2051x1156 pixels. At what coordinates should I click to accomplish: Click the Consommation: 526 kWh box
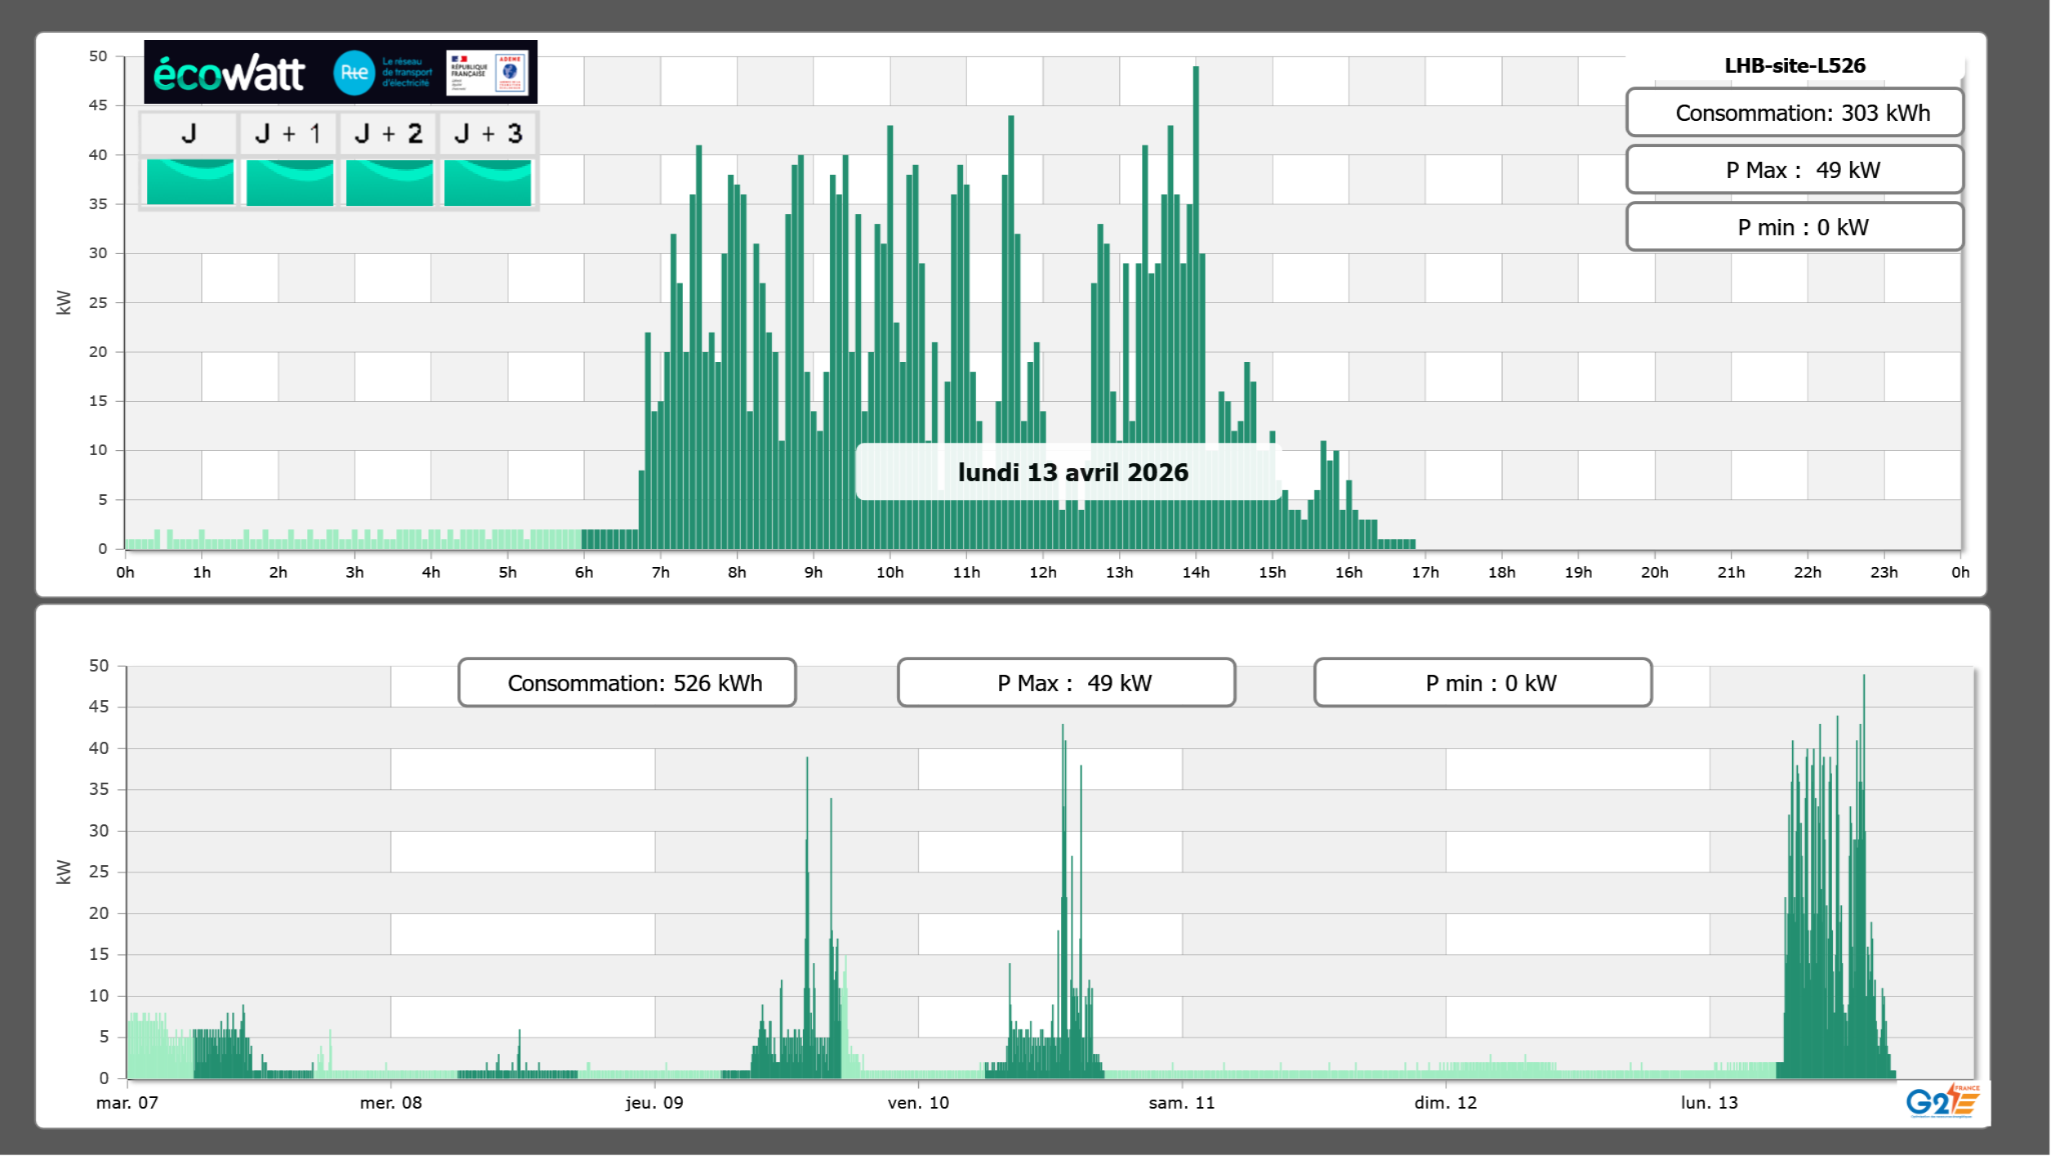pyautogui.click(x=626, y=683)
